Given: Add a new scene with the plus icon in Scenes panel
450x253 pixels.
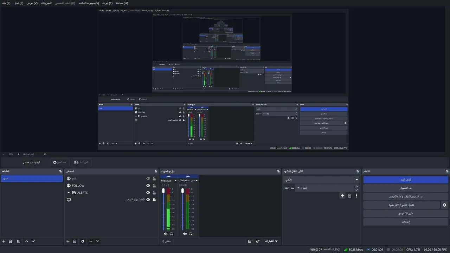Looking at the screenshot, I should pyautogui.click(x=4, y=241).
